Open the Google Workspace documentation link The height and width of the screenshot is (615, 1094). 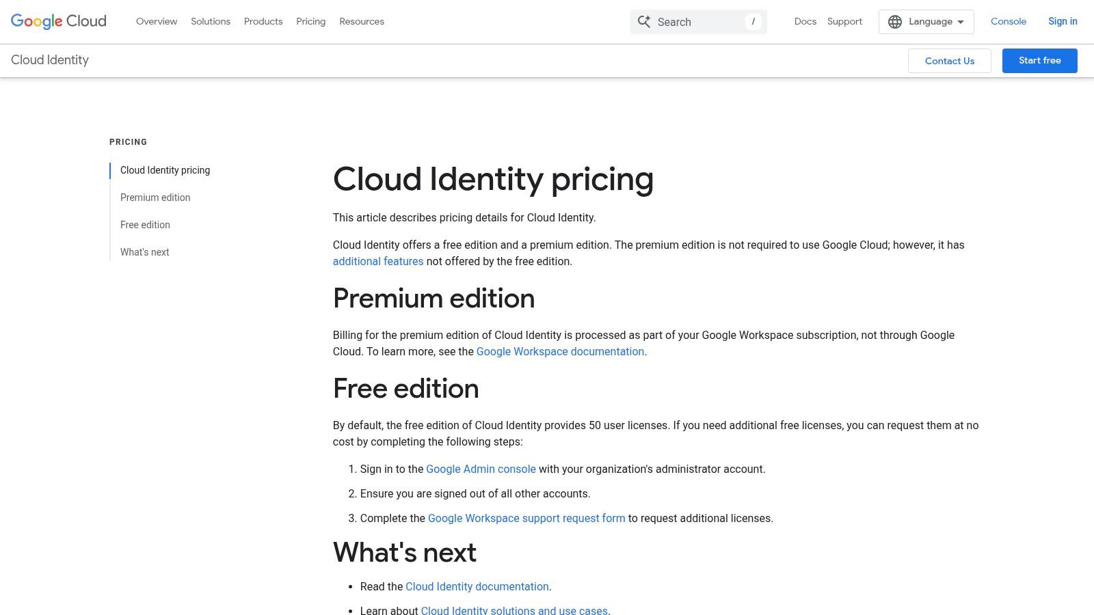(x=560, y=351)
